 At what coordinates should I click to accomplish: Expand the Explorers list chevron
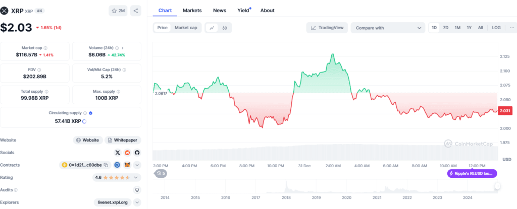pos(137,202)
